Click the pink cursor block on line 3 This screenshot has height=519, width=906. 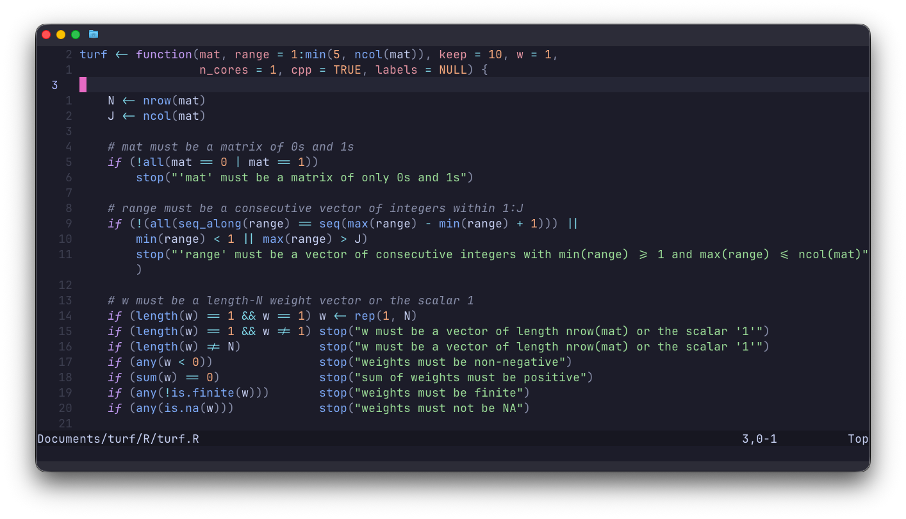point(83,85)
